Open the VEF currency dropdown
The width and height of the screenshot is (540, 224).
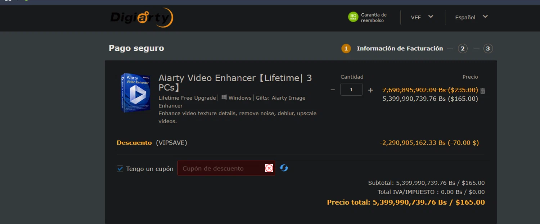(422, 17)
